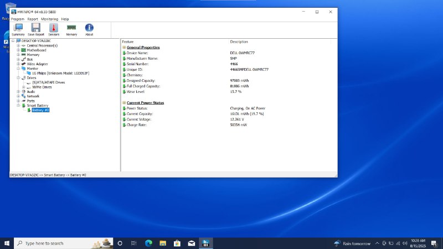Select the Smart Battery tree item
Image resolution: width=443 pixels, height=249 pixels.
37,105
